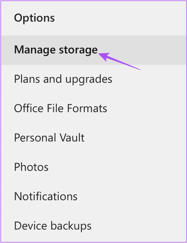Click the word 'Device' in the sidebar
This screenshot has height=243, width=187.
pos(31,226)
